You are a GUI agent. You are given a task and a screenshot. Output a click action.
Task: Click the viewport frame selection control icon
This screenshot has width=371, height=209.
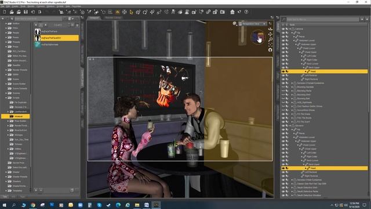[x=270, y=45]
